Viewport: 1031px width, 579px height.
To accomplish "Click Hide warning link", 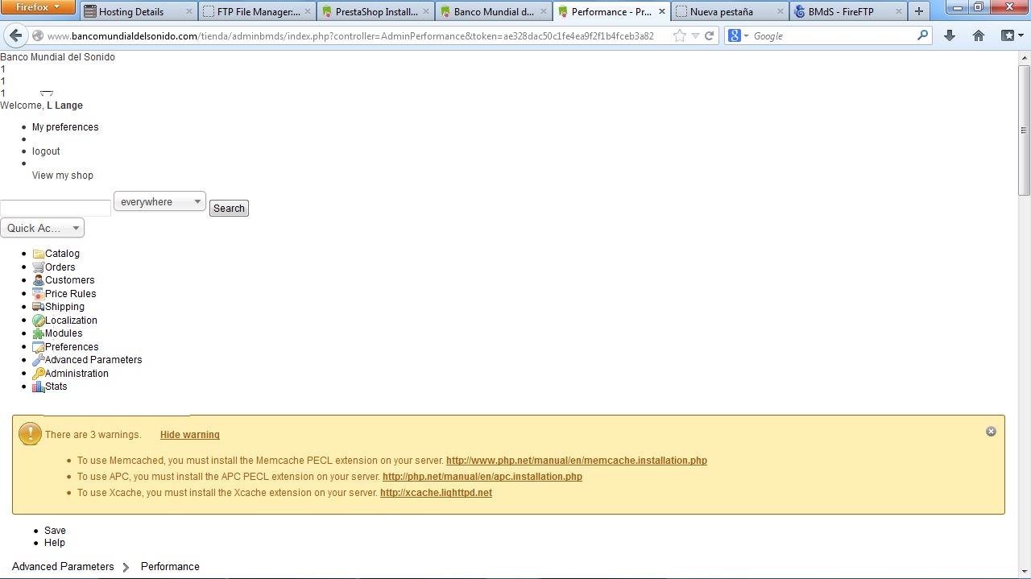I will click(x=190, y=435).
